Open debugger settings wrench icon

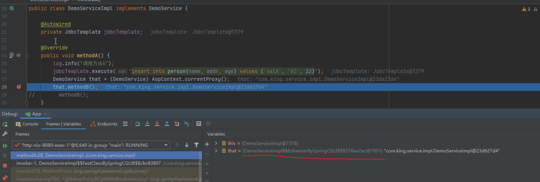tap(5, 134)
